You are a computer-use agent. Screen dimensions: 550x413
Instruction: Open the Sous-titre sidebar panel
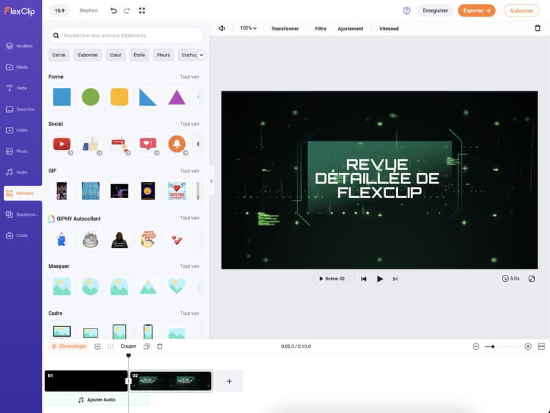(21, 109)
